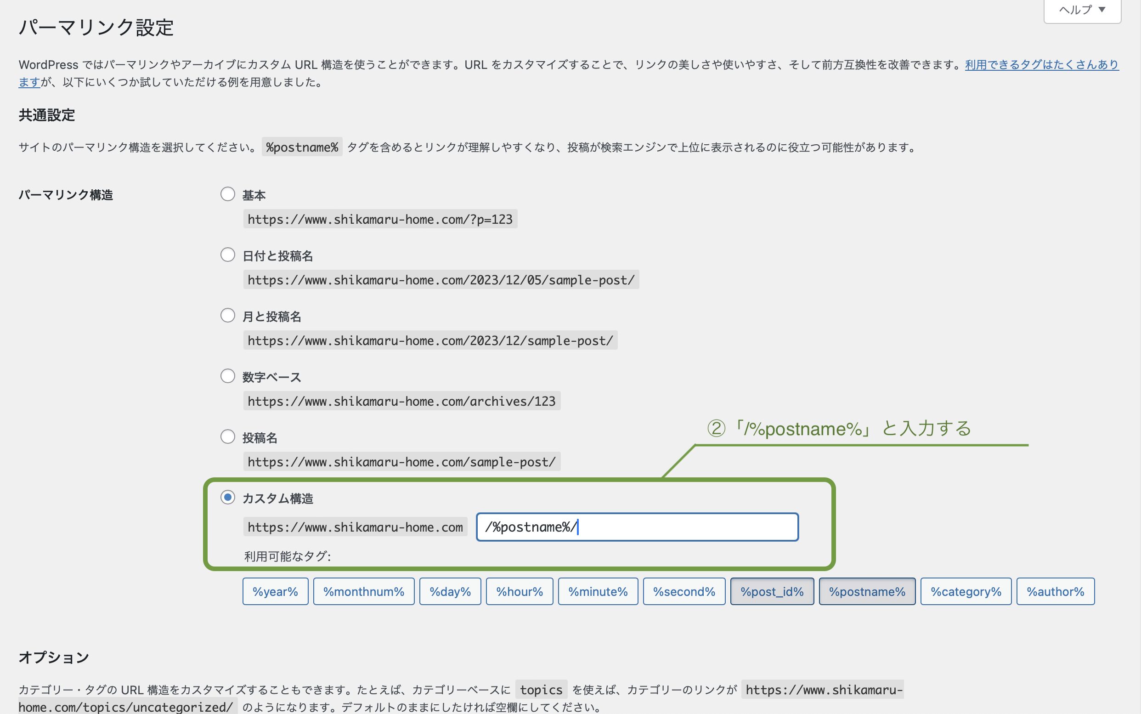Click the %postname% tag button

click(x=866, y=591)
